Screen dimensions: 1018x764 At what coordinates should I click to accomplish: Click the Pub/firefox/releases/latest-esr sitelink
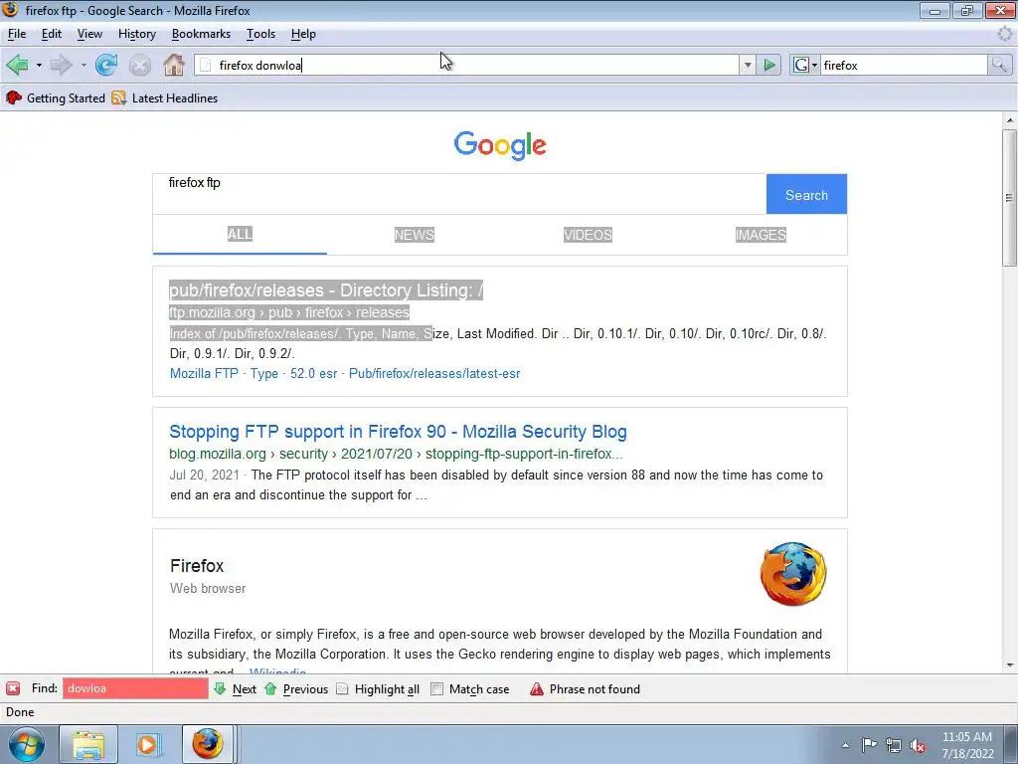tap(434, 374)
